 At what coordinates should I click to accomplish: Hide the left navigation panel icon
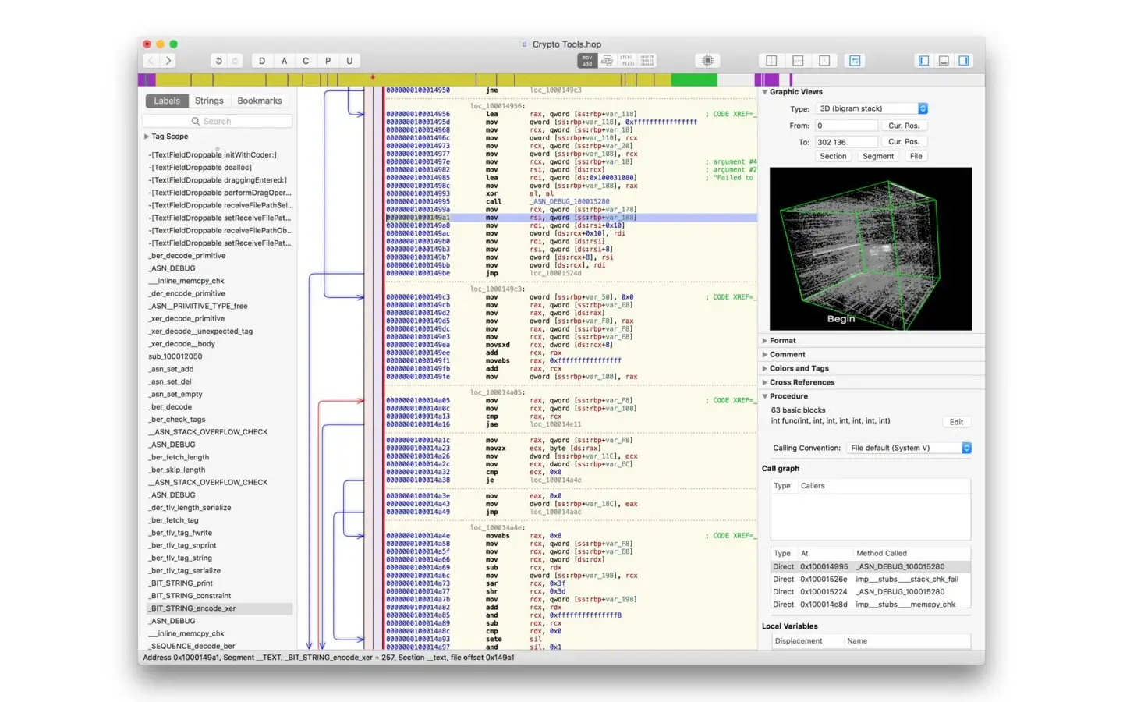pos(923,60)
